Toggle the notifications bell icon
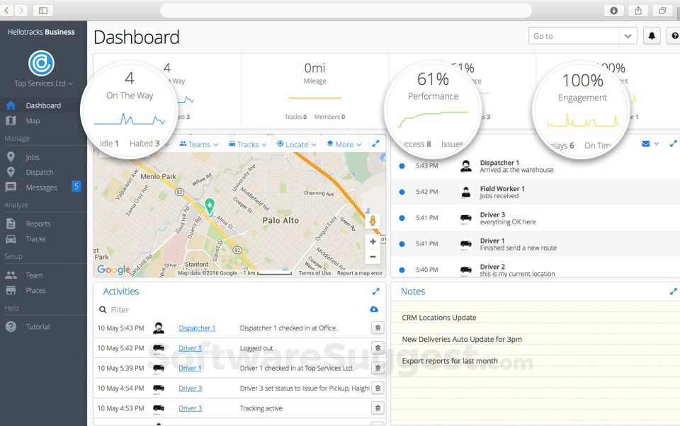This screenshot has height=426, width=680. click(x=652, y=35)
